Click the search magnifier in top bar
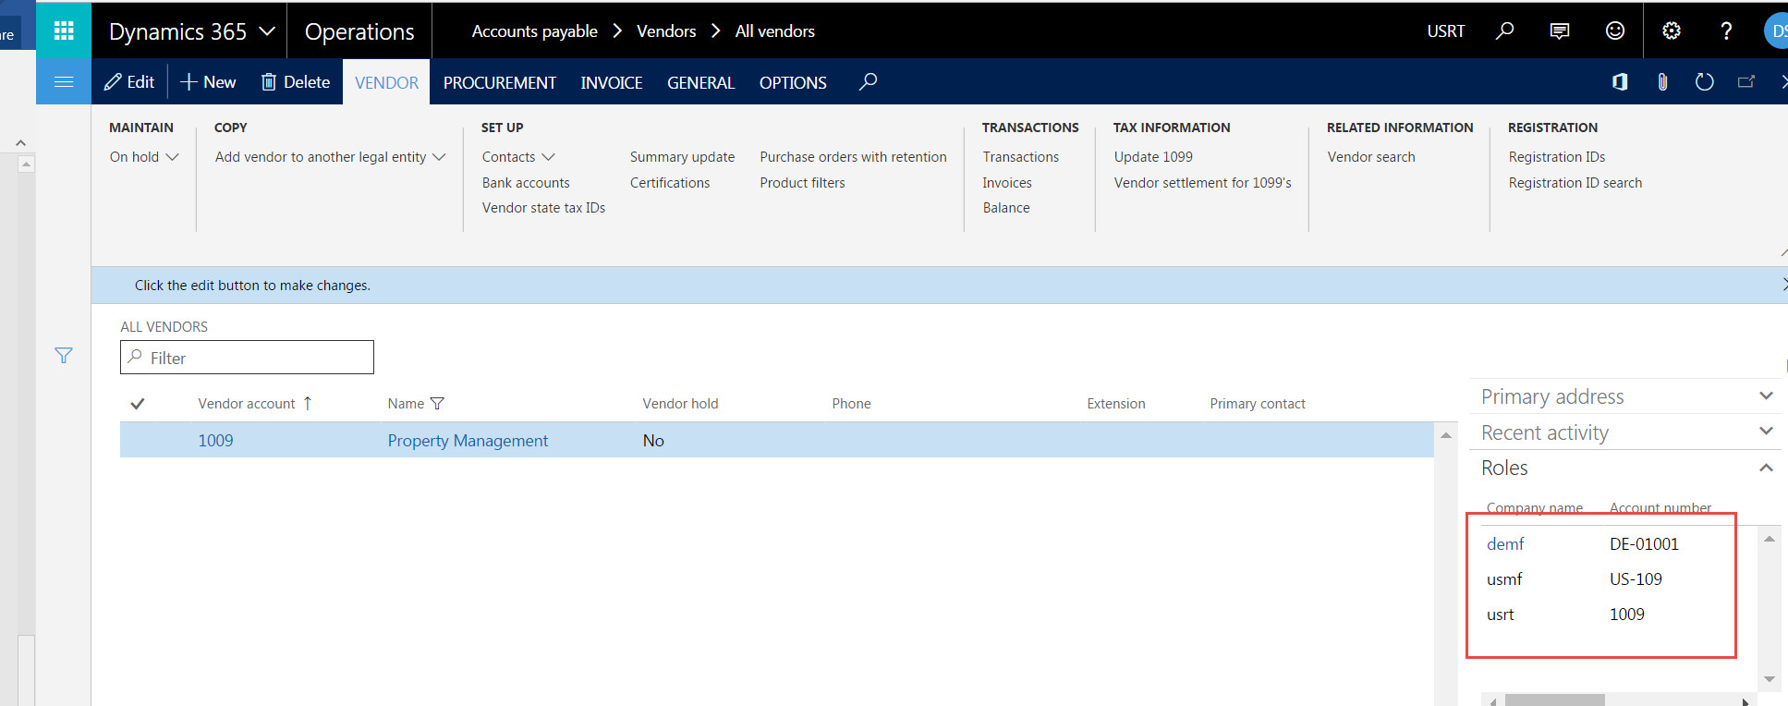The height and width of the screenshot is (706, 1788). coord(1504,30)
